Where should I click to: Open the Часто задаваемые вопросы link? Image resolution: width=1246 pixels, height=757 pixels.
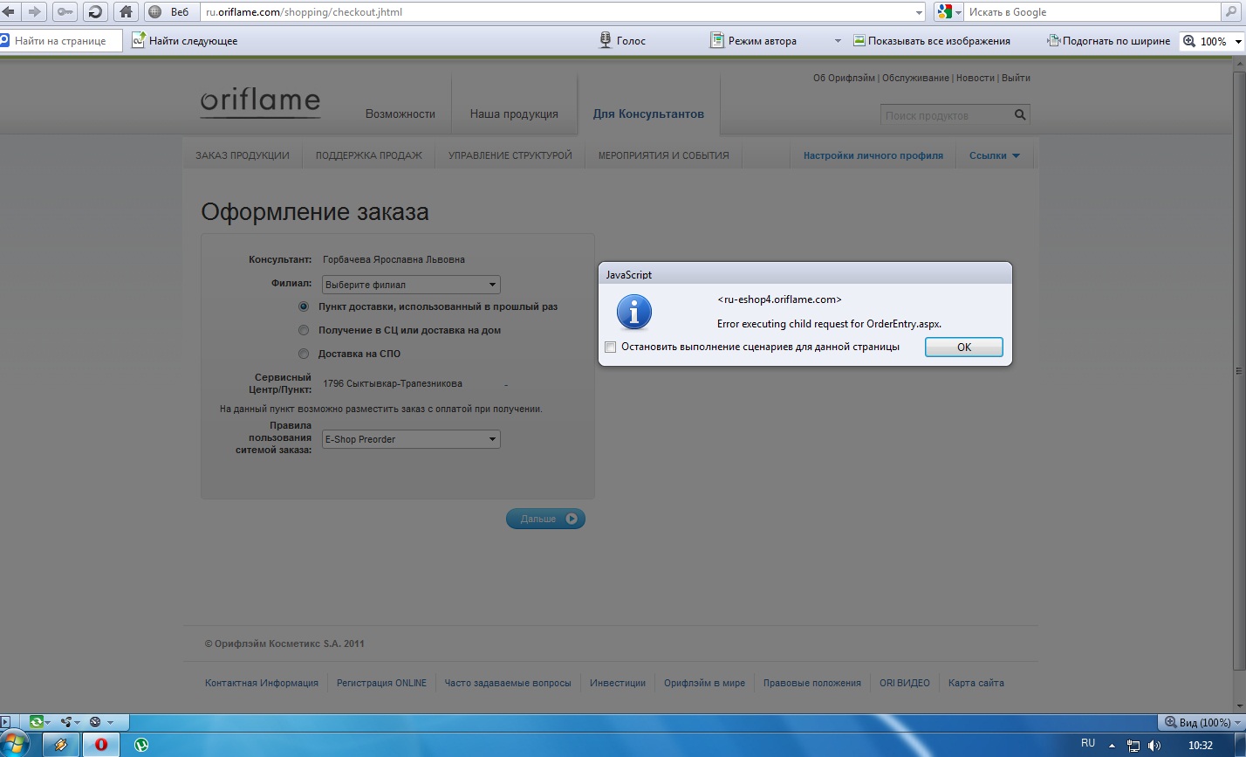point(508,683)
